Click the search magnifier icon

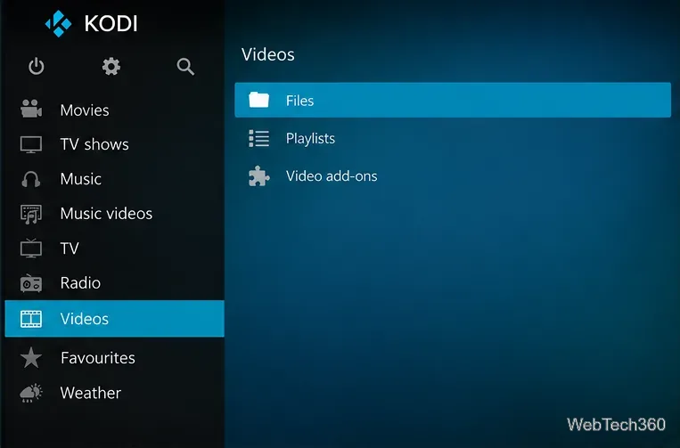pyautogui.click(x=185, y=67)
